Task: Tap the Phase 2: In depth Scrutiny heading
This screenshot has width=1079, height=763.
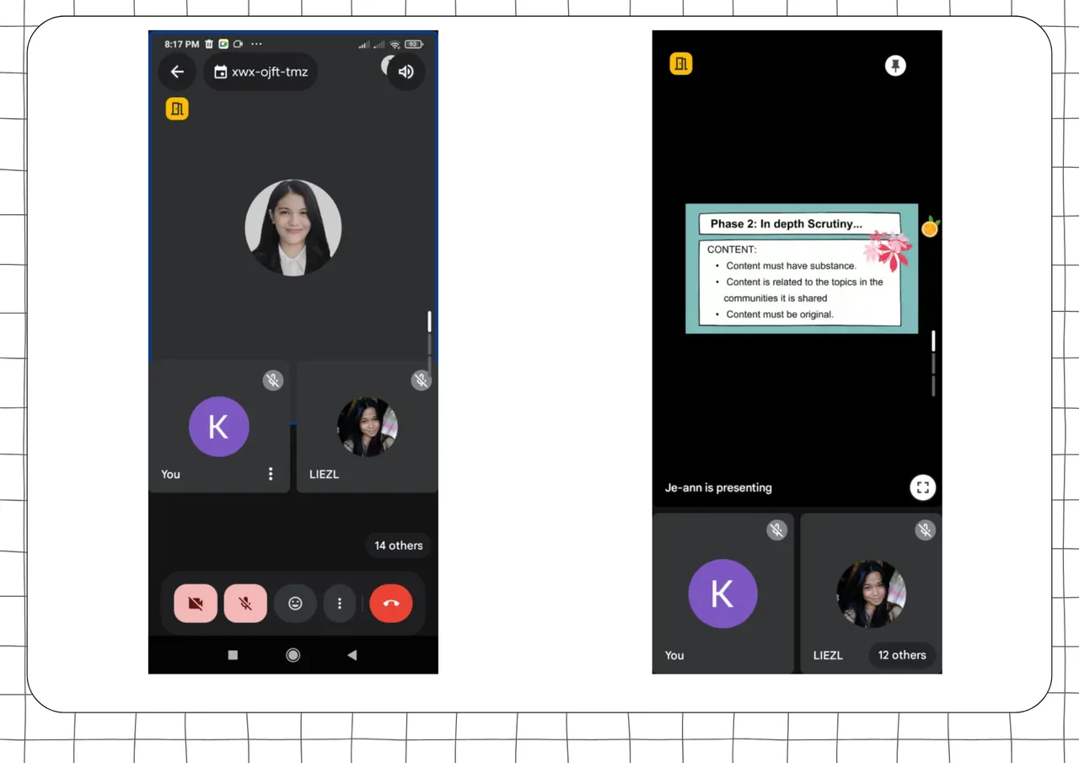Action: click(786, 224)
